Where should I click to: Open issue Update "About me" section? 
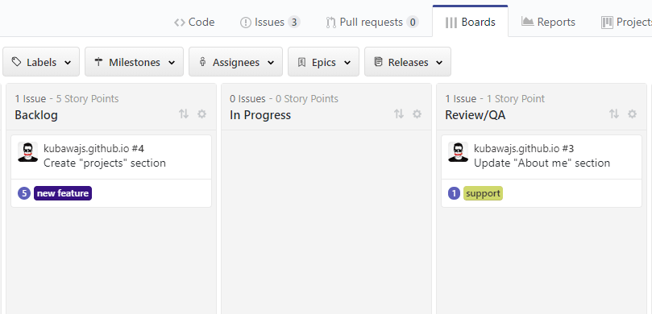coord(542,163)
